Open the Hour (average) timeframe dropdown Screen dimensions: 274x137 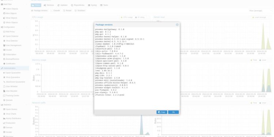[x=260, y=11]
